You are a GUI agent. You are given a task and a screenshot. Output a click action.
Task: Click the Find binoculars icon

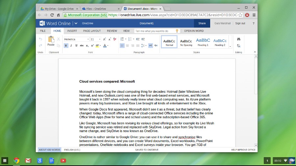click(238, 39)
